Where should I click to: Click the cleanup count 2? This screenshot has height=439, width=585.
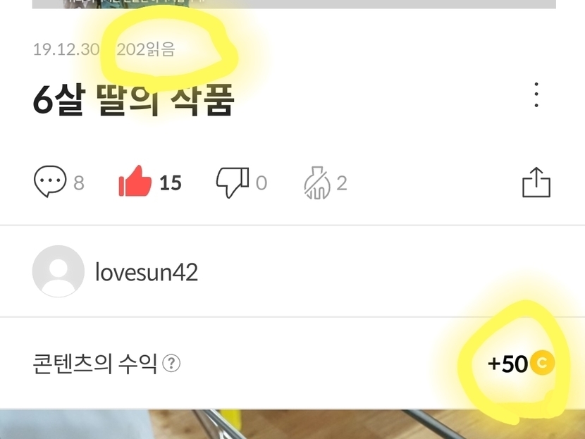[342, 183]
